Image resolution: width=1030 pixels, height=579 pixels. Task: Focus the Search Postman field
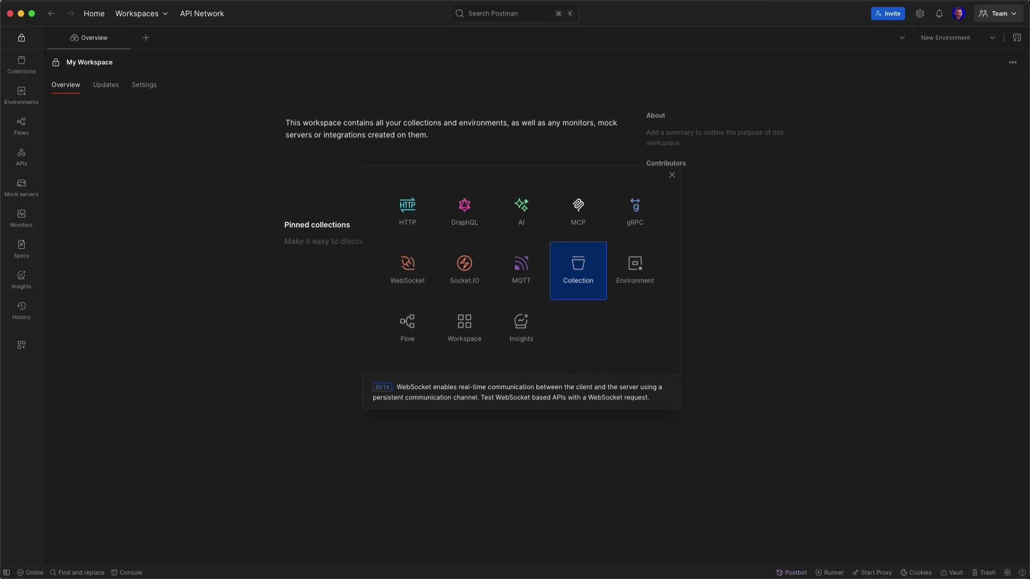pyautogui.click(x=514, y=13)
